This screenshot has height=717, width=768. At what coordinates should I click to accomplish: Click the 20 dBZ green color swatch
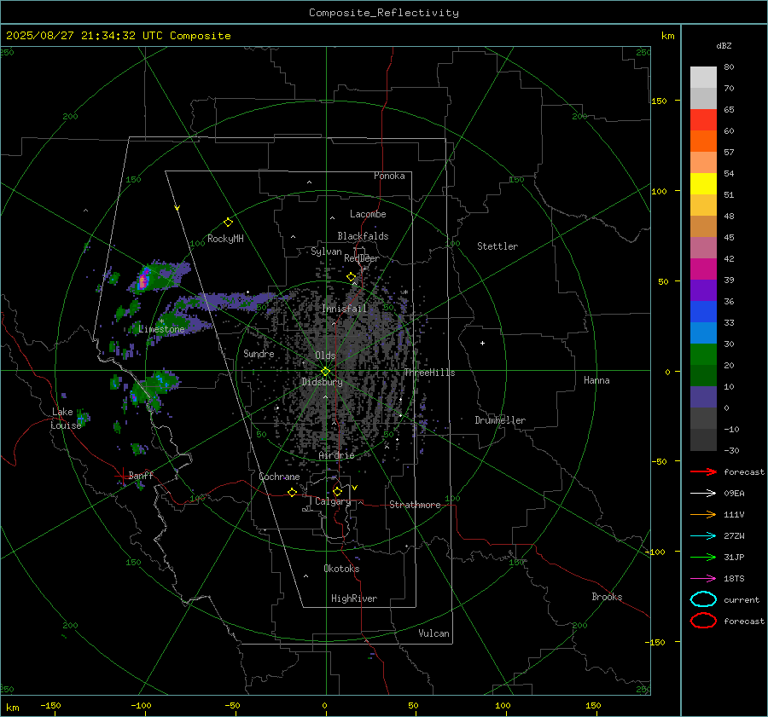click(703, 354)
